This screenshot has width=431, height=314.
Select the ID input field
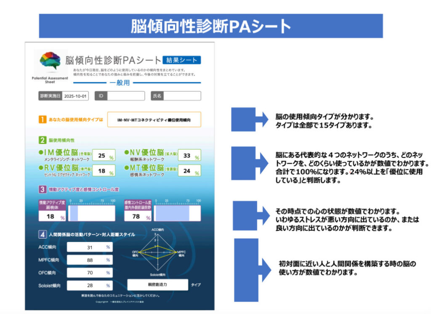[x=126, y=96]
